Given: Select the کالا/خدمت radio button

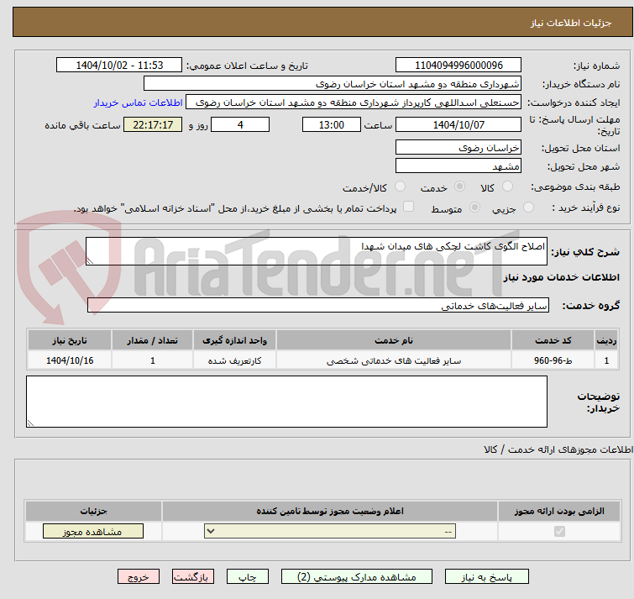Looking at the screenshot, I should [x=400, y=187].
